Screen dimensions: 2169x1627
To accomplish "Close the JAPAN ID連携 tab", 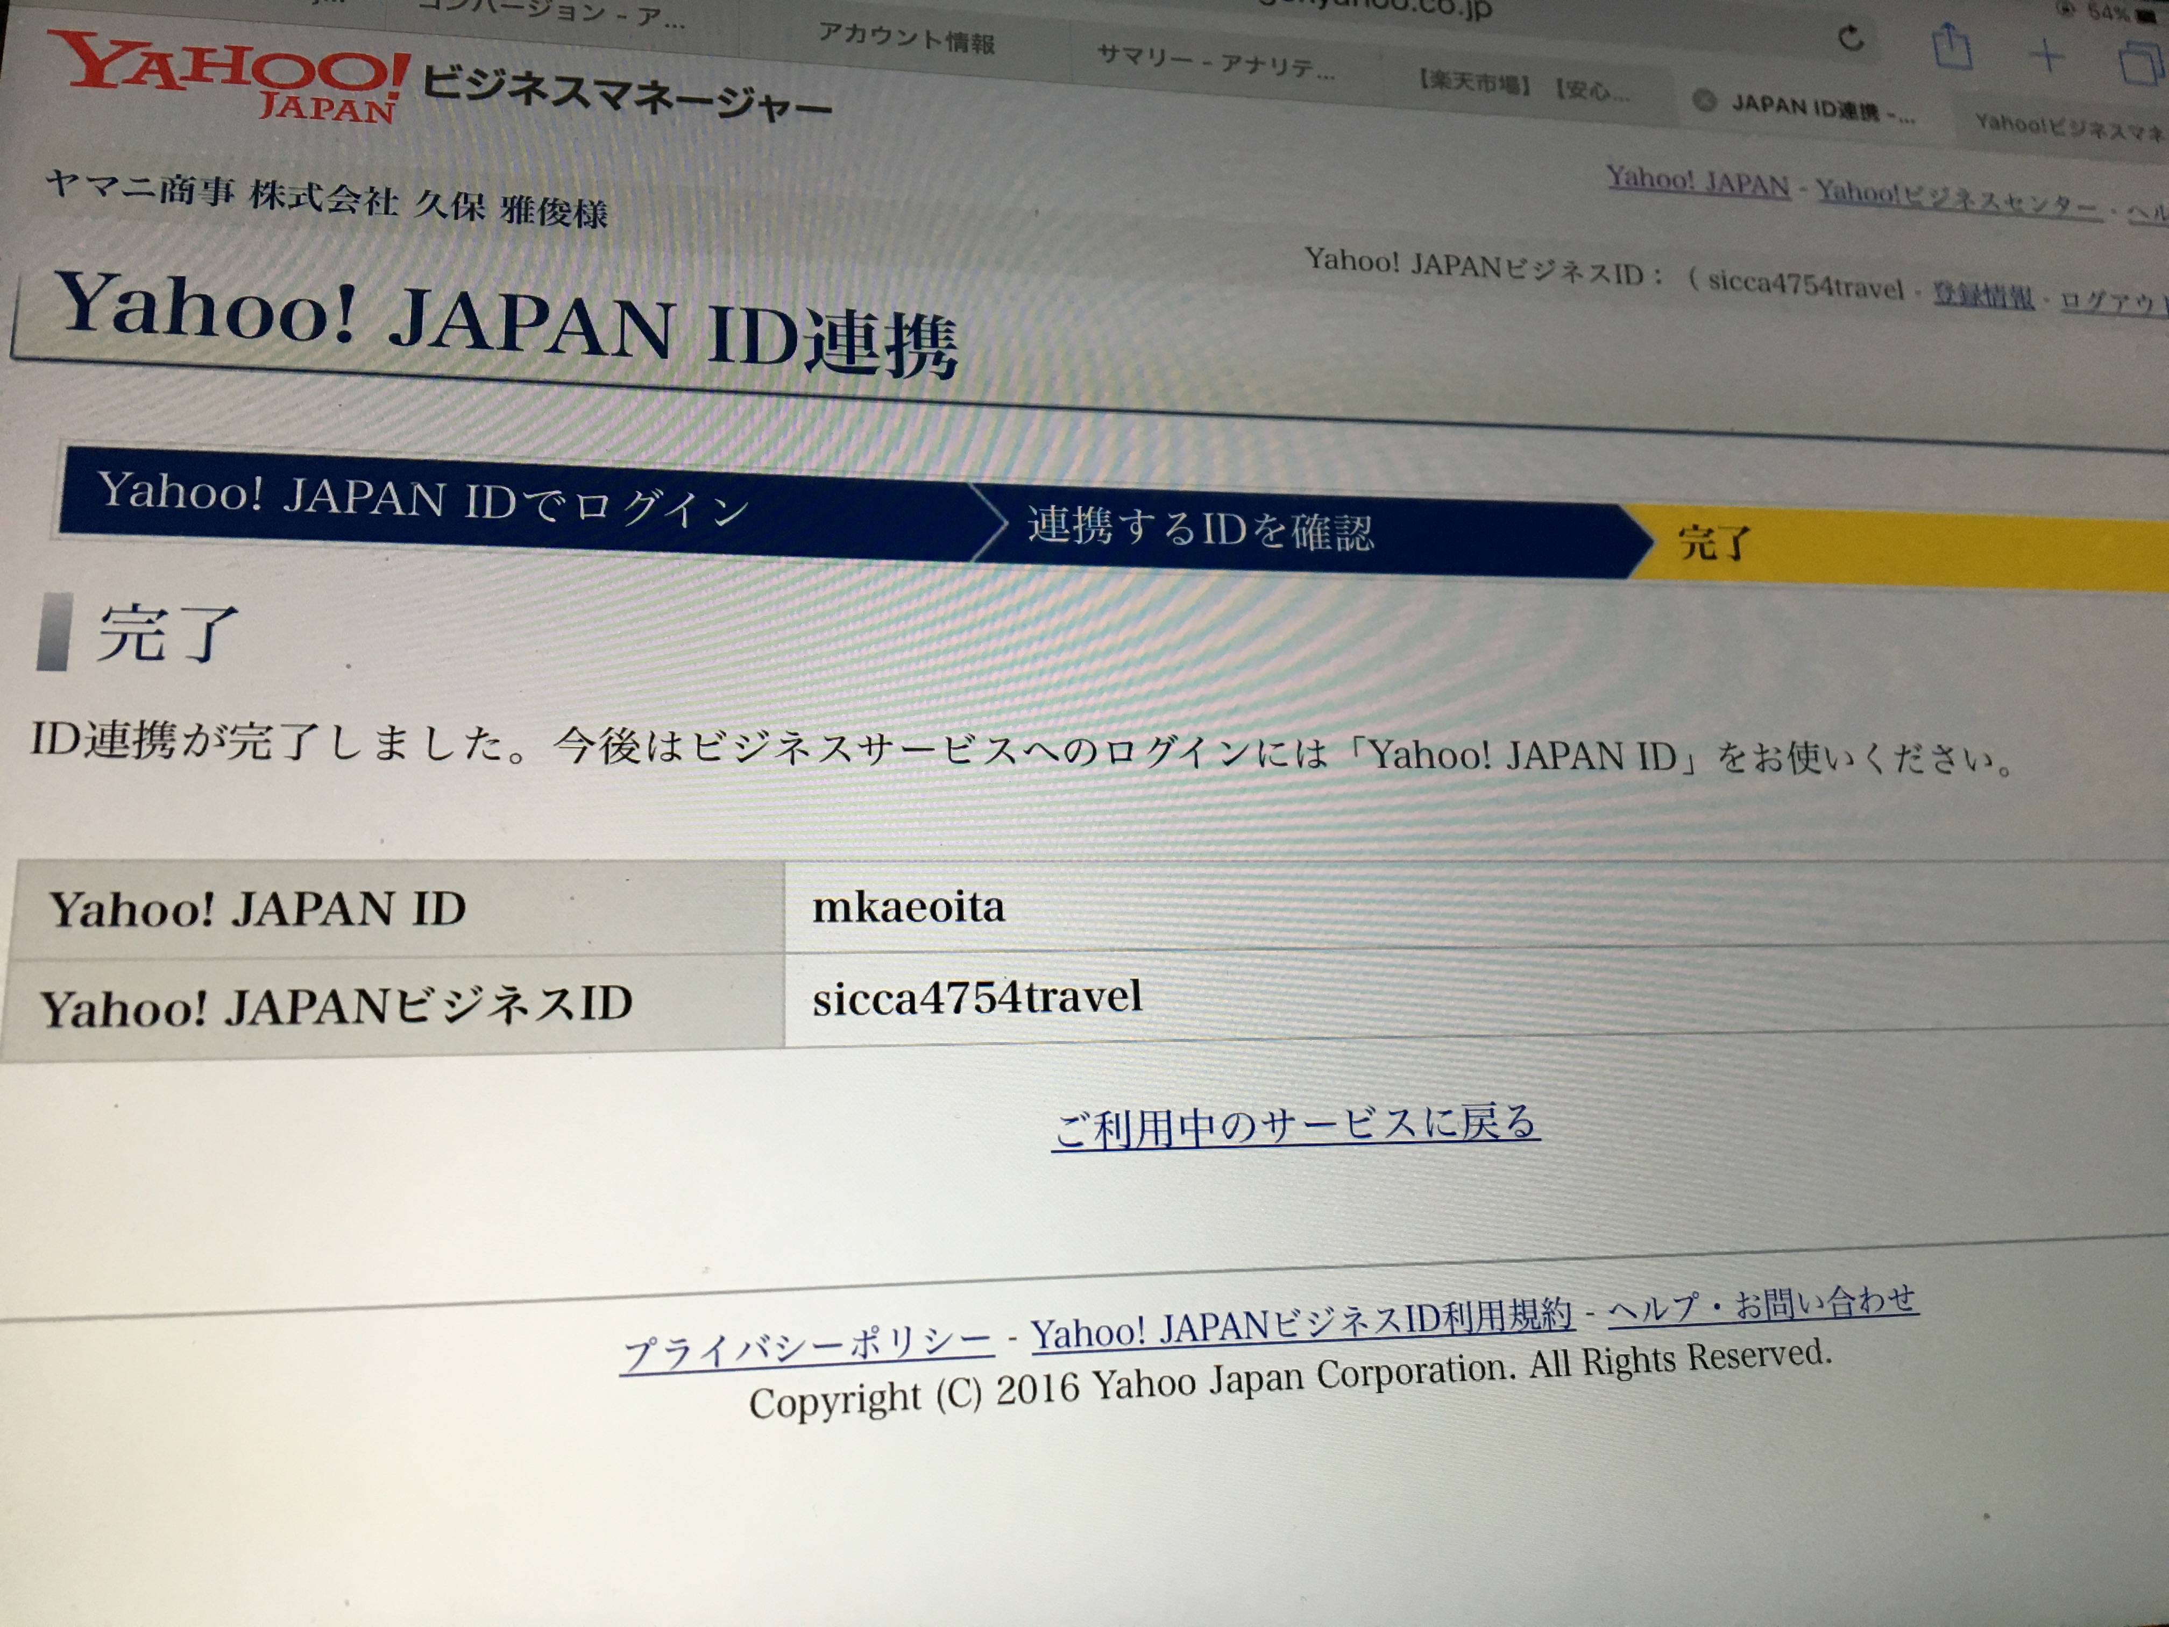I will click(1705, 100).
